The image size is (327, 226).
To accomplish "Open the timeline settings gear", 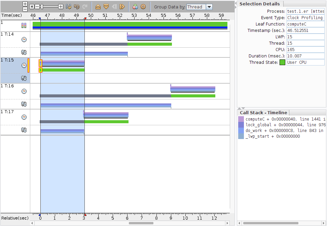I will click(143, 7).
